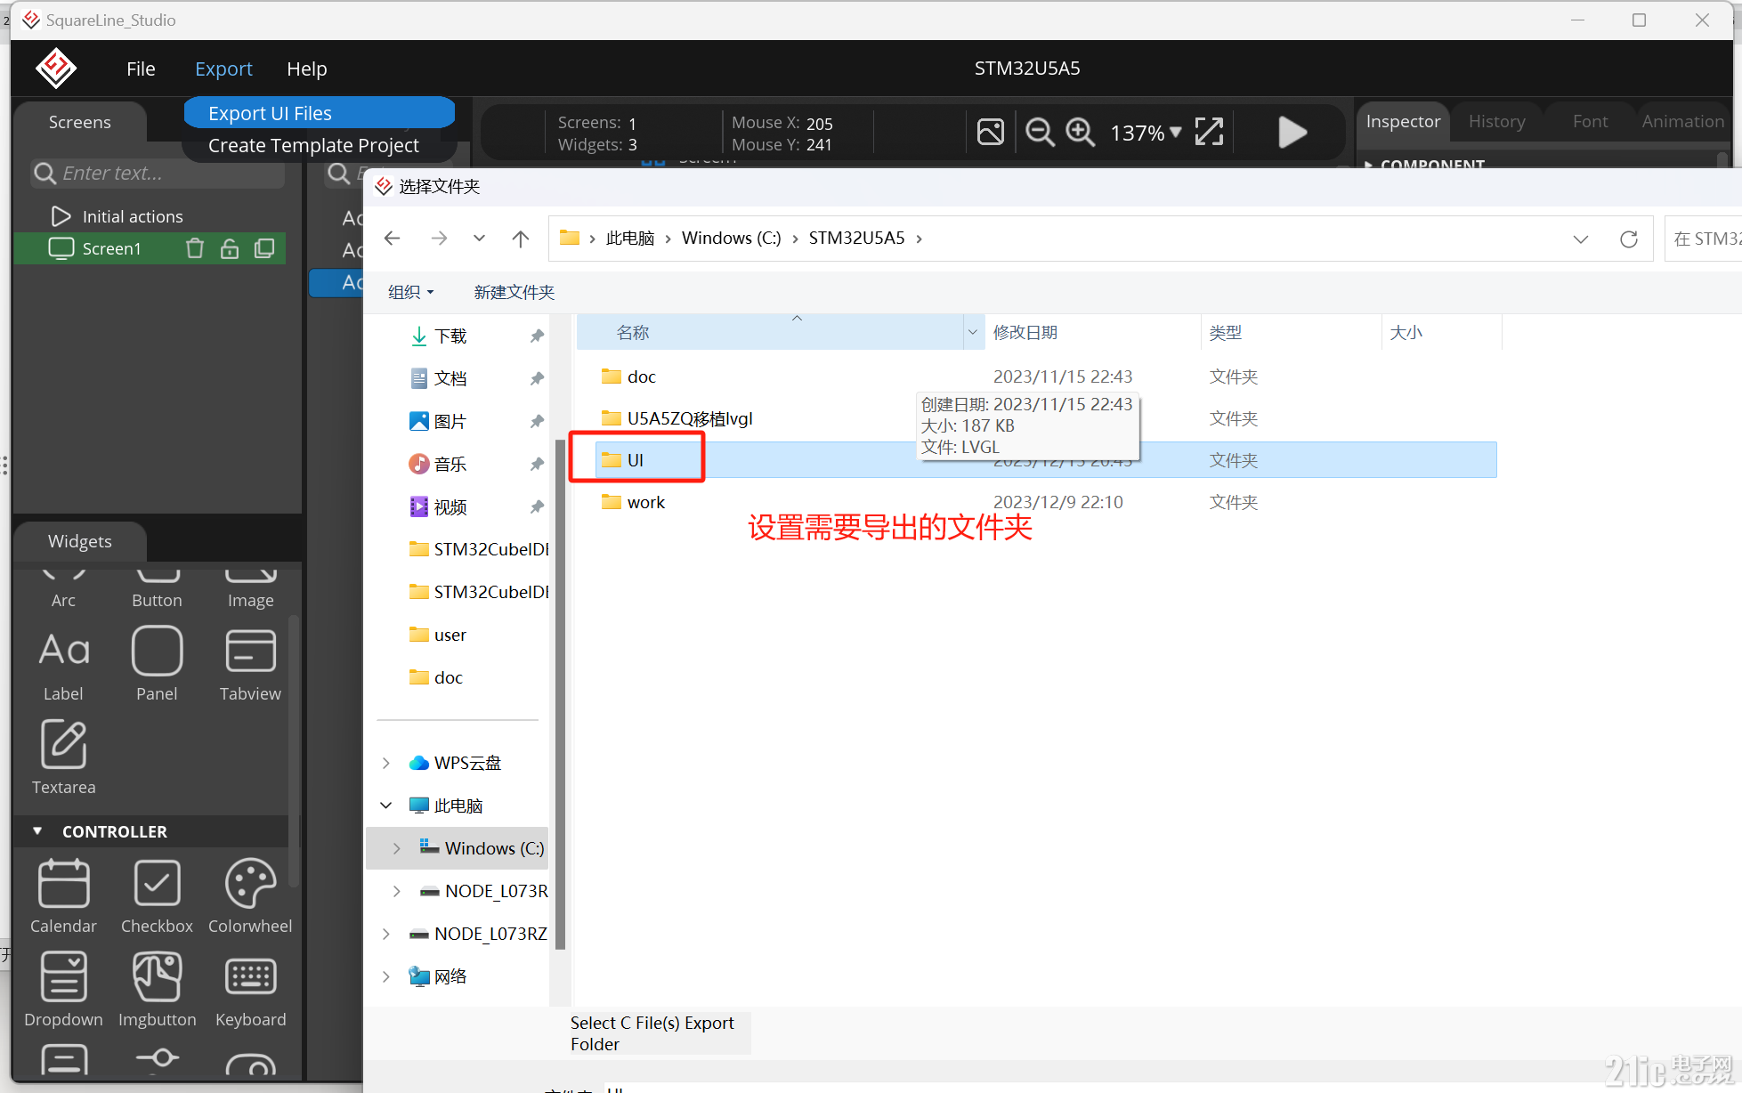Collapse the 此电脑 tree node

(x=385, y=806)
